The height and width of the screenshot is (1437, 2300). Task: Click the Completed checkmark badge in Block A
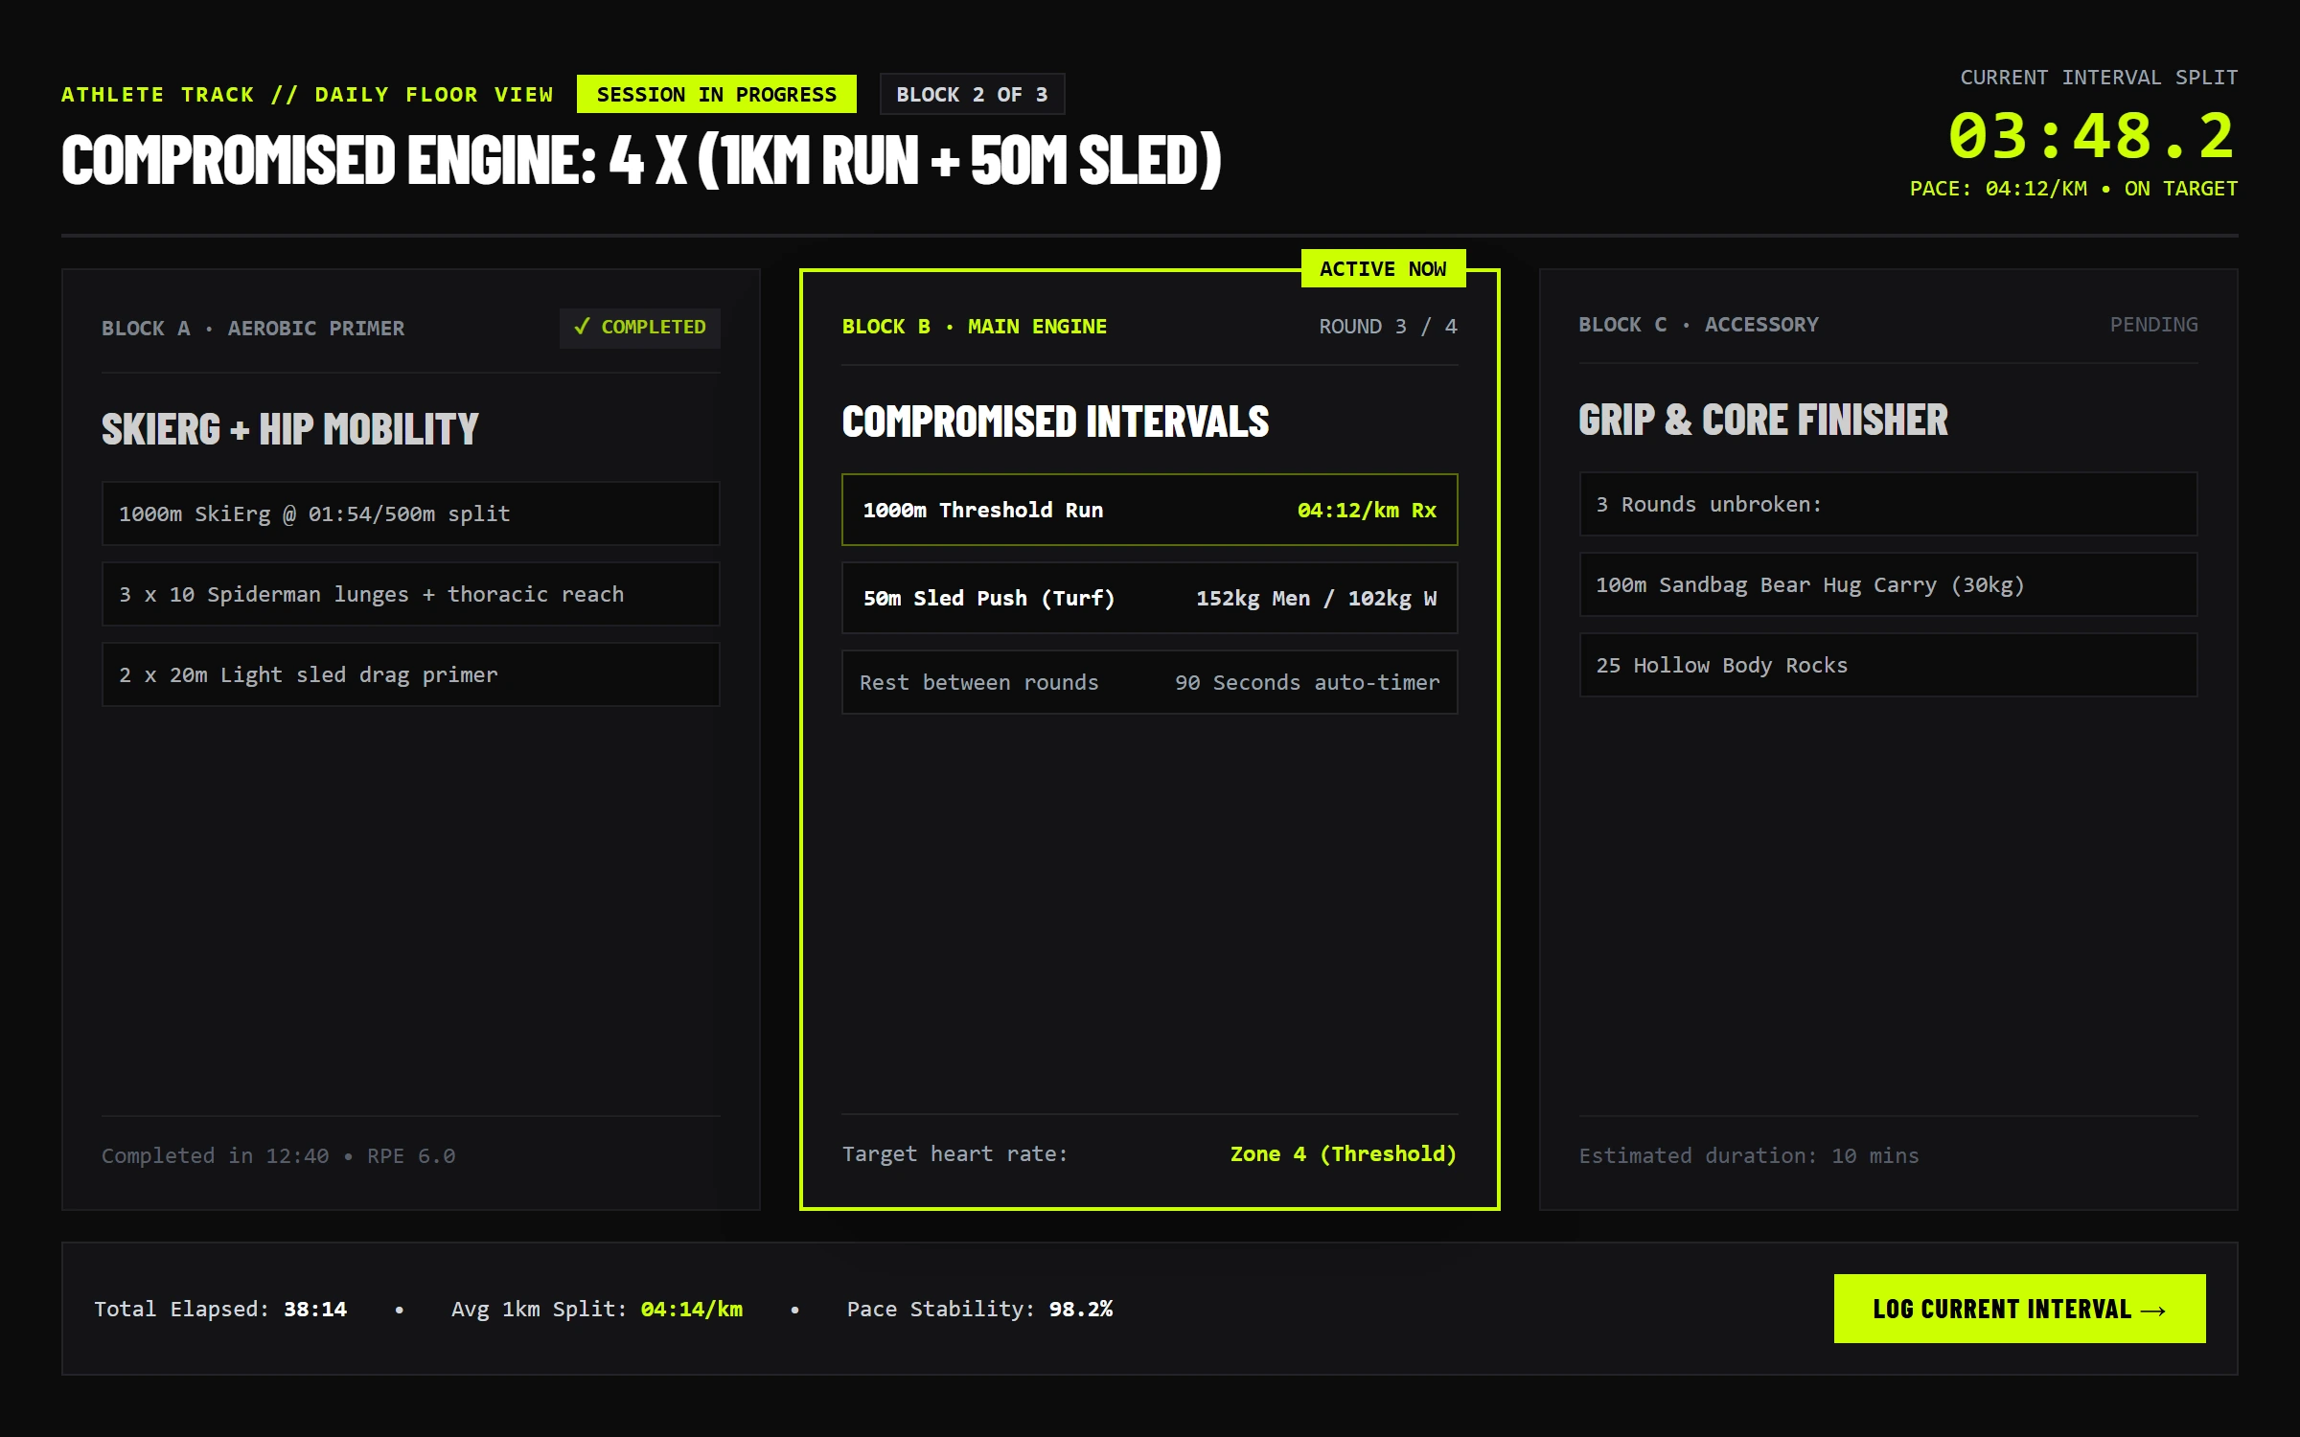coord(639,327)
